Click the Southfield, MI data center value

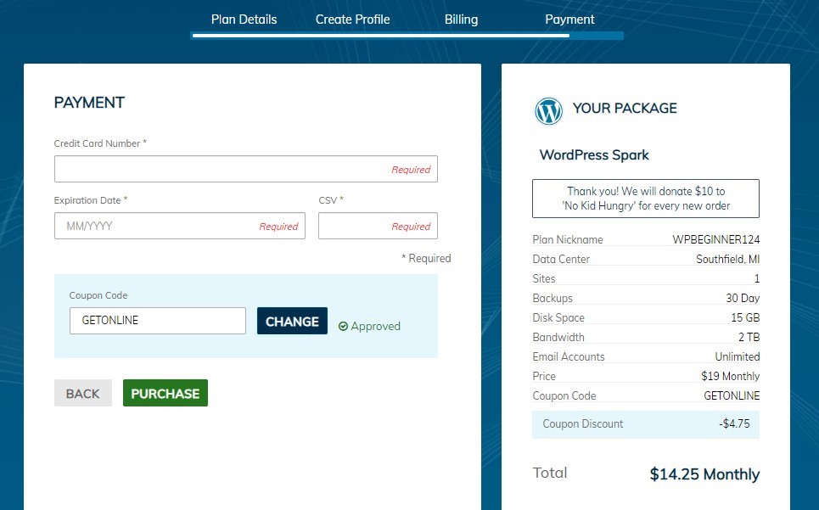(728, 260)
